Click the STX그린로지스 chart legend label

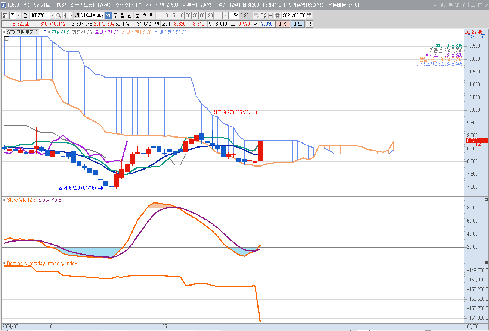click(x=23, y=32)
